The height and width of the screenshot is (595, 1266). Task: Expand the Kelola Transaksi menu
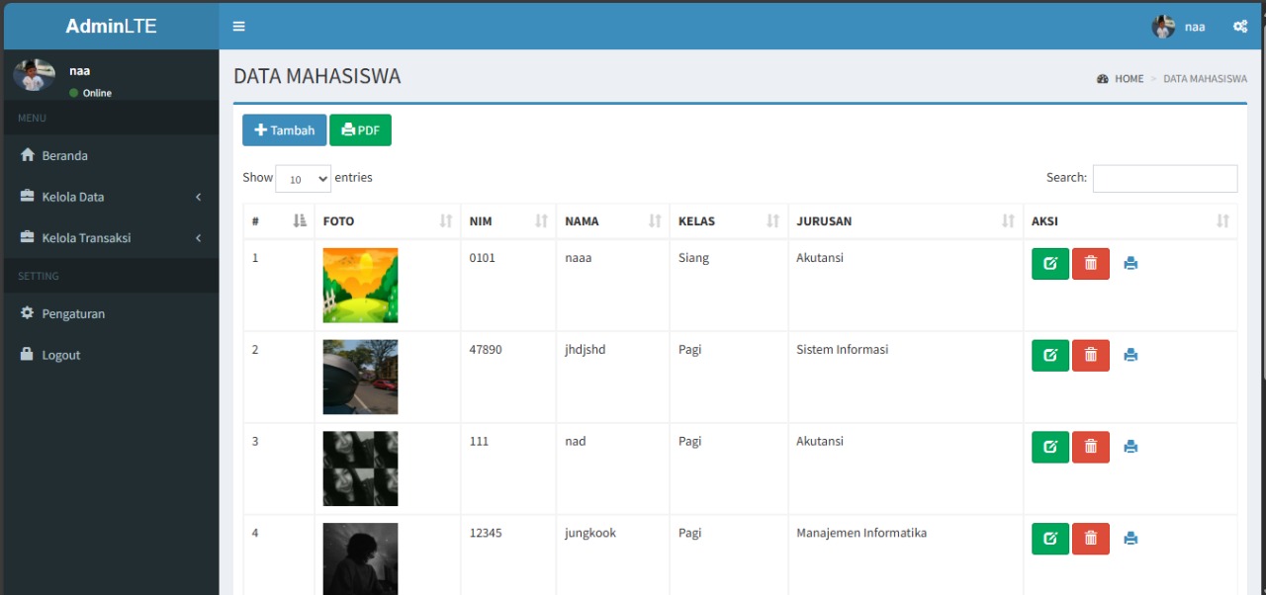pos(111,238)
